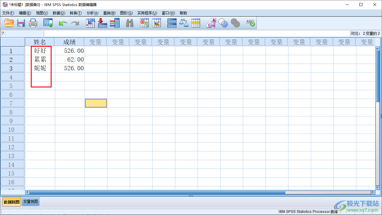Open the 窗口(W) menu
Viewport: 382px width, 215px height.
pyautogui.click(x=168, y=13)
